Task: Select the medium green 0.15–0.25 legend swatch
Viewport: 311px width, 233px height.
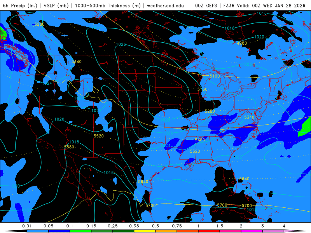Action: point(102,231)
